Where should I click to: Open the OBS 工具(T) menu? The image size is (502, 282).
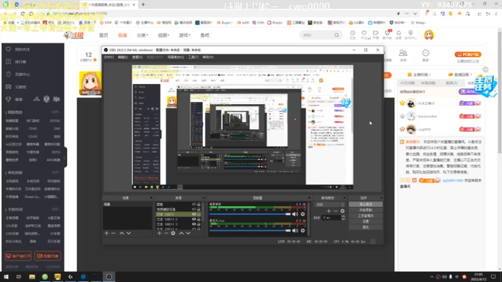(x=193, y=57)
